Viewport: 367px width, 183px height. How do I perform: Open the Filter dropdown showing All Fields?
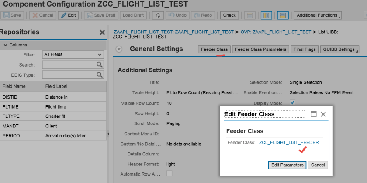point(73,55)
